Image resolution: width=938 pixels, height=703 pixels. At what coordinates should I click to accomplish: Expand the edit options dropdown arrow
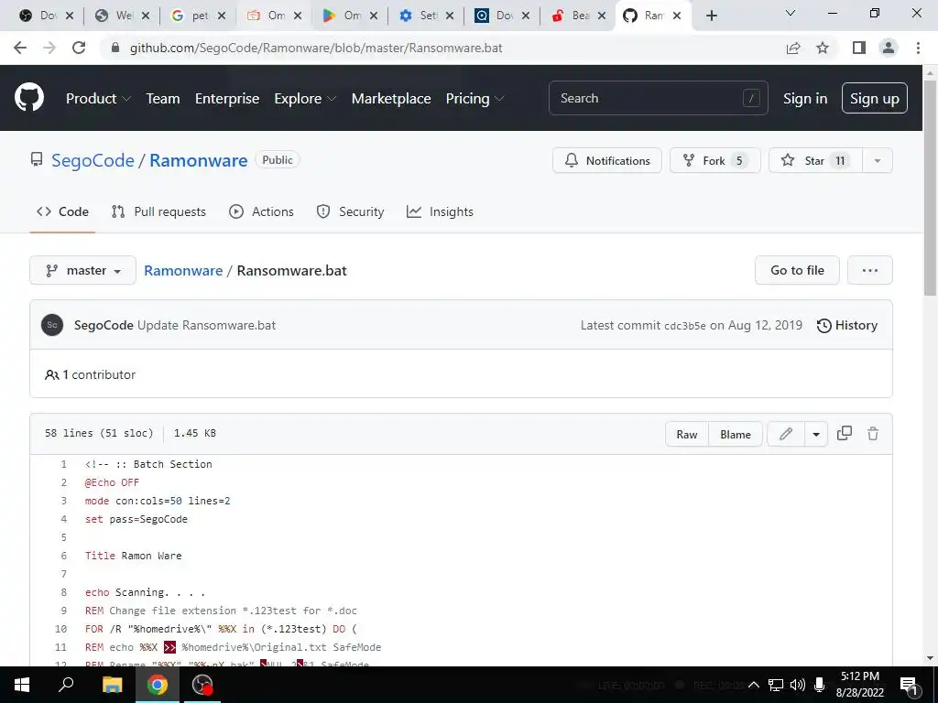pos(816,434)
